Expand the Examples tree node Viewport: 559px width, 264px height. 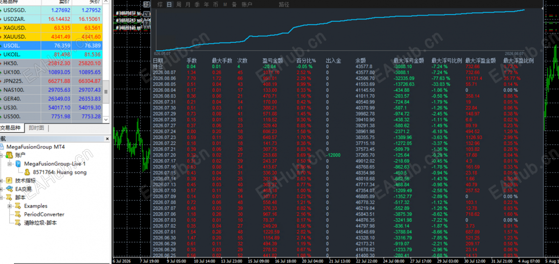click(x=9, y=206)
